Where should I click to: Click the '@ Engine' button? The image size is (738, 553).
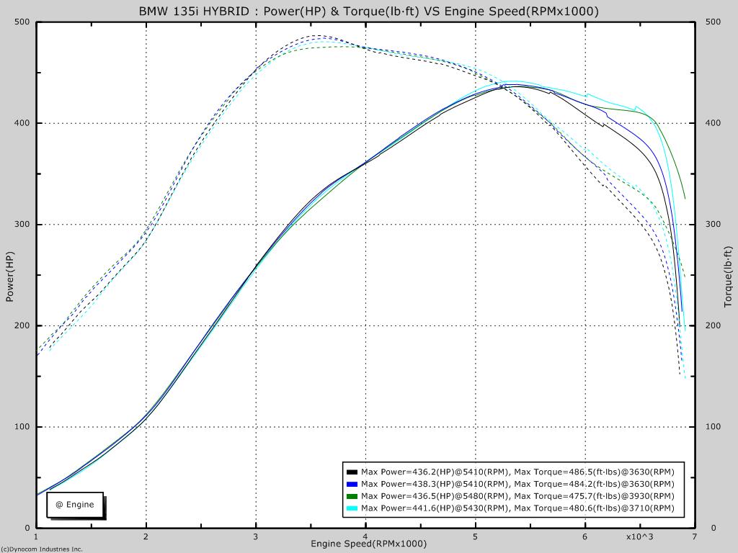pyautogui.click(x=75, y=505)
